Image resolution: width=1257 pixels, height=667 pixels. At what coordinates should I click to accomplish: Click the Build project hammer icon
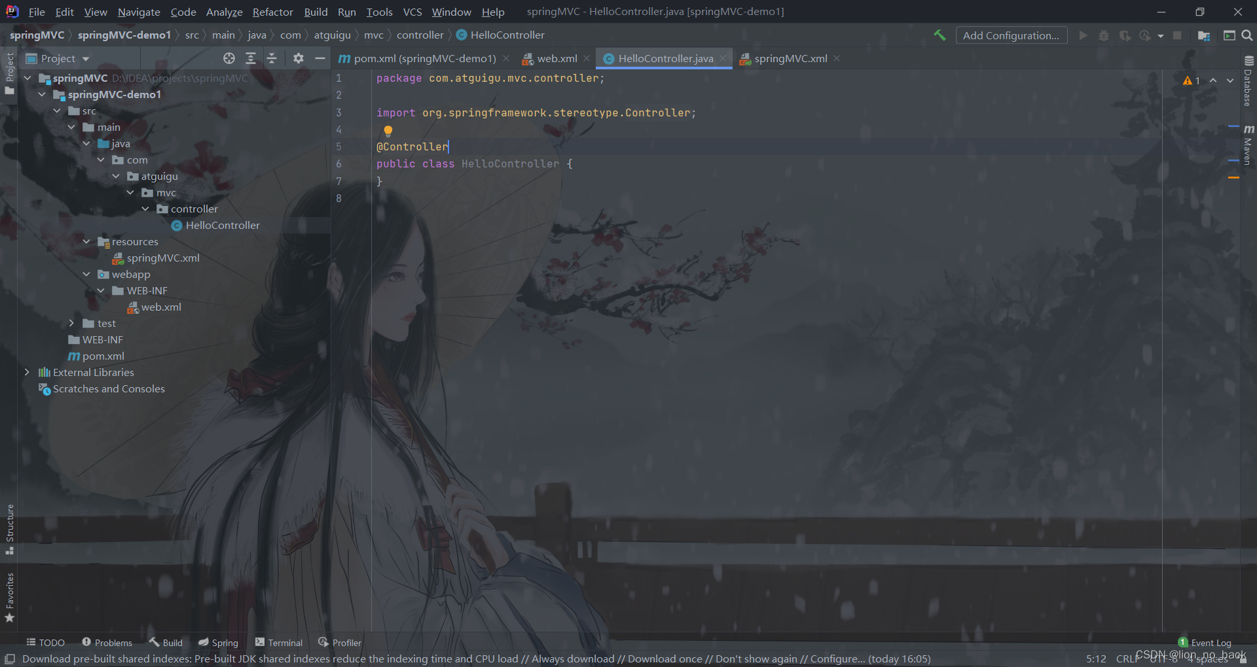pyautogui.click(x=939, y=35)
